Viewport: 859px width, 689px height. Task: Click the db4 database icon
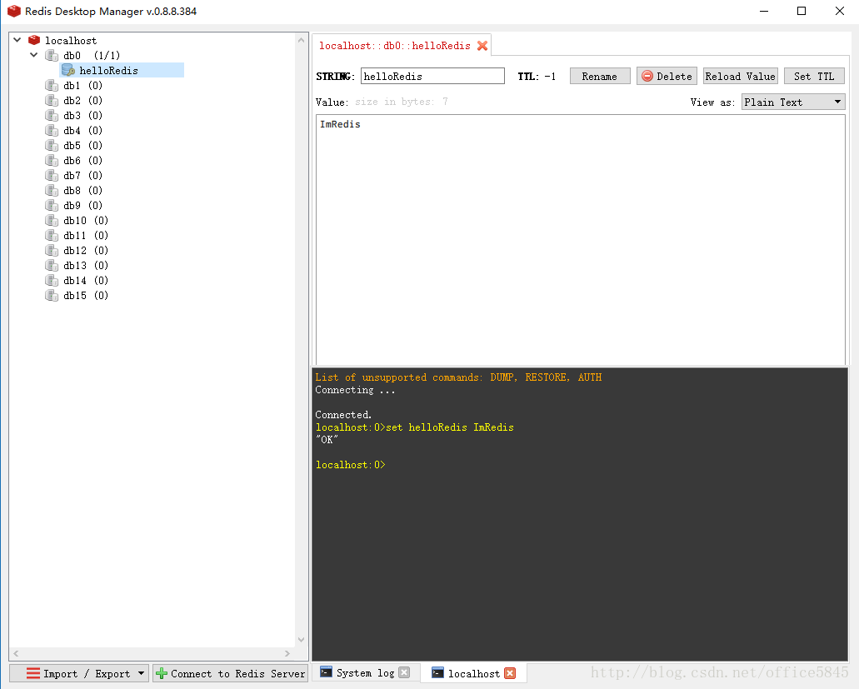tap(52, 130)
